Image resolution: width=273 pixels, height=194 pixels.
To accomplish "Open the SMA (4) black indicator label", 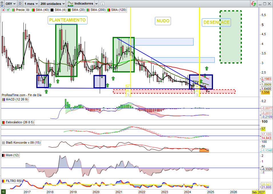I will tap(59, 10).
